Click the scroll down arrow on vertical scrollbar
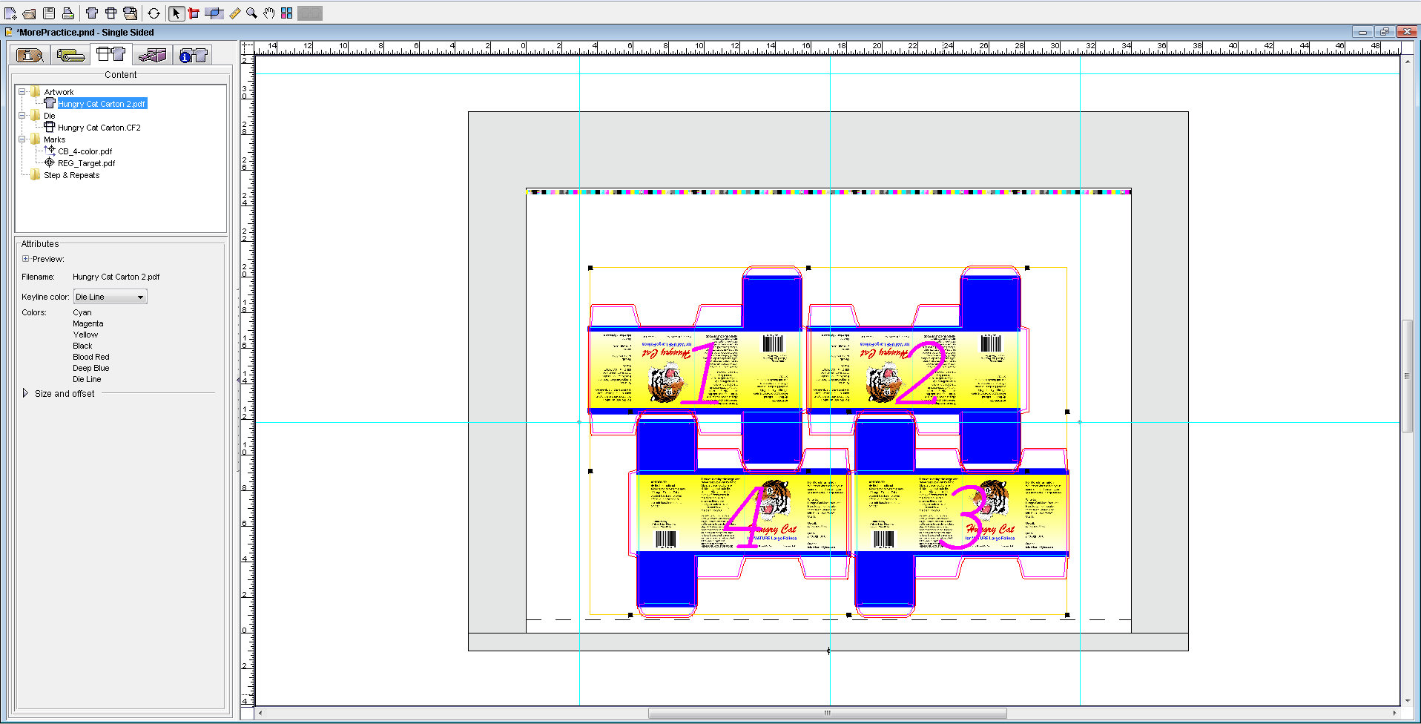The image size is (1421, 724). (1407, 700)
